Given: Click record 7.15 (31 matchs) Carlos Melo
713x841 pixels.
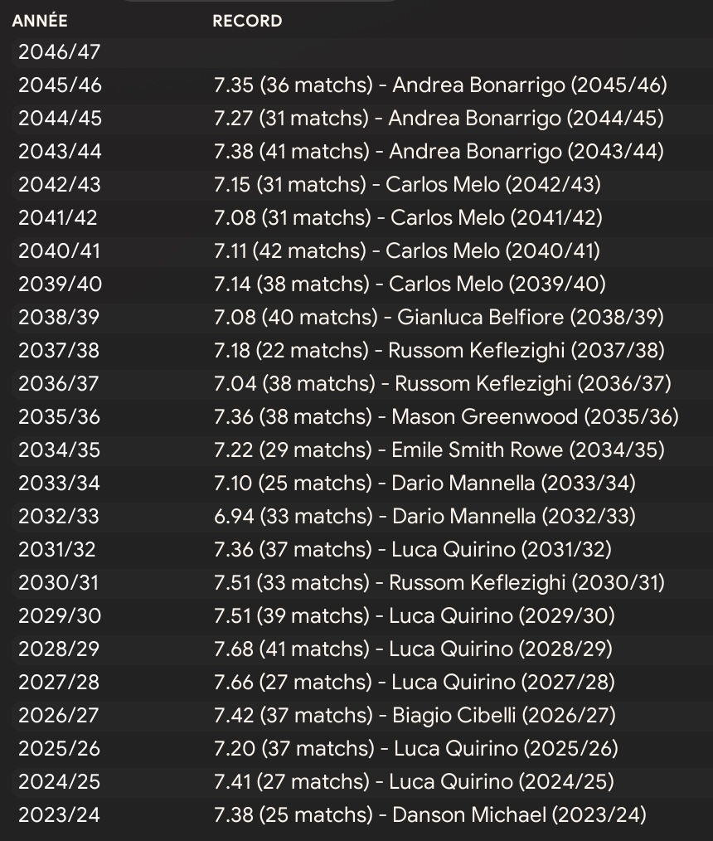Looking at the screenshot, I should (407, 185).
